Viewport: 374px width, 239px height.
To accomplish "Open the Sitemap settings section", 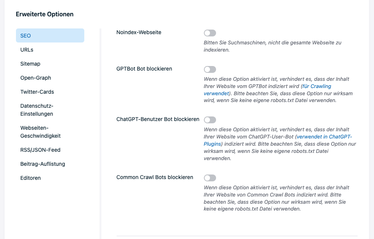I will [30, 64].
